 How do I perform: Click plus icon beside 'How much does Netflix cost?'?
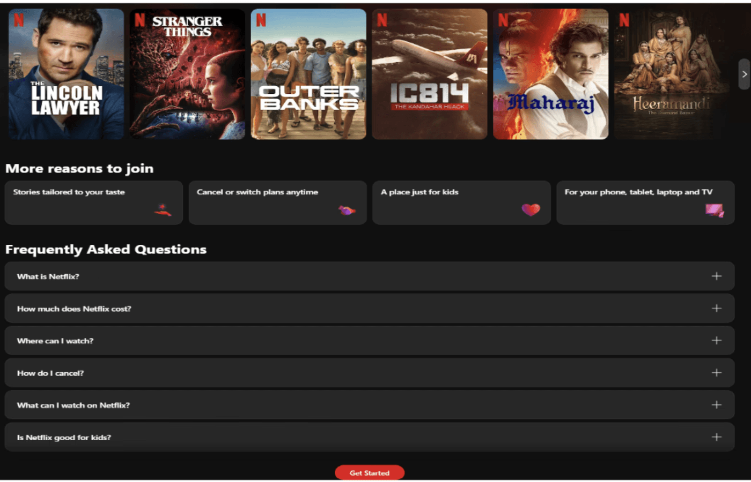point(717,308)
